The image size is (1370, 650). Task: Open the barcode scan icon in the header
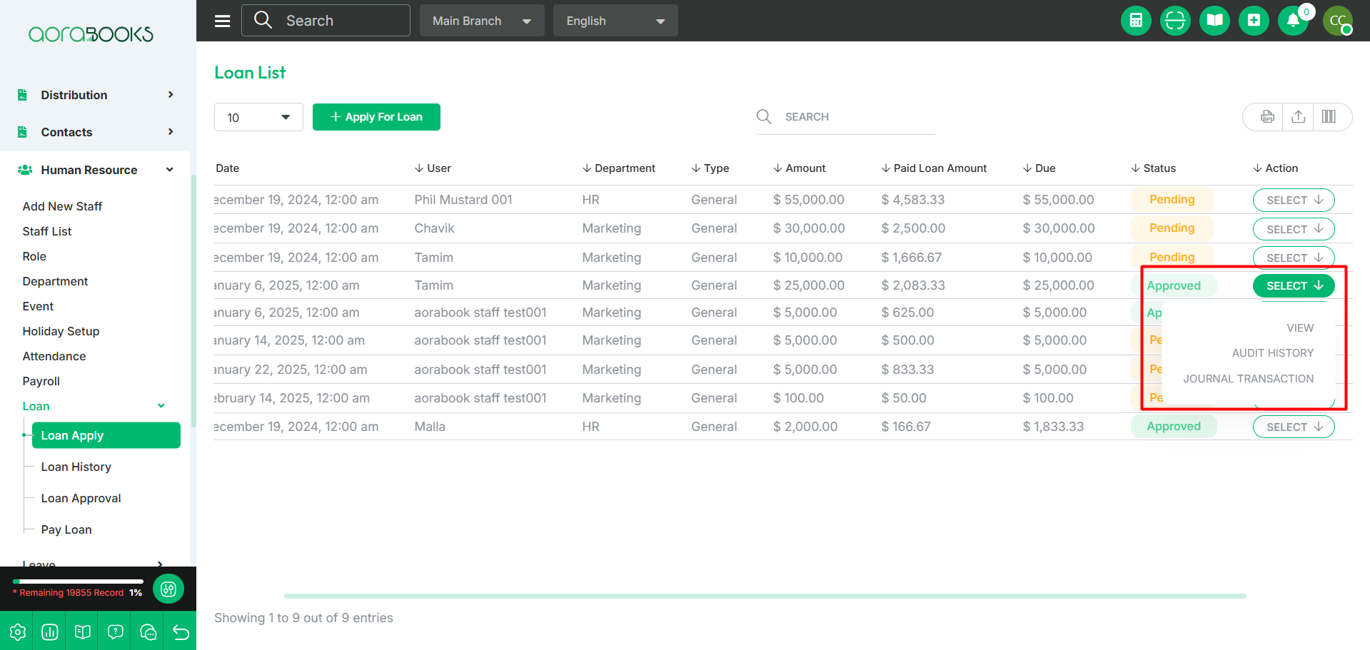click(x=1175, y=20)
